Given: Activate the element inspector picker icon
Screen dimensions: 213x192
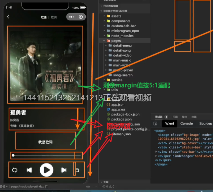Looking at the screenshot, I should 155,124.
